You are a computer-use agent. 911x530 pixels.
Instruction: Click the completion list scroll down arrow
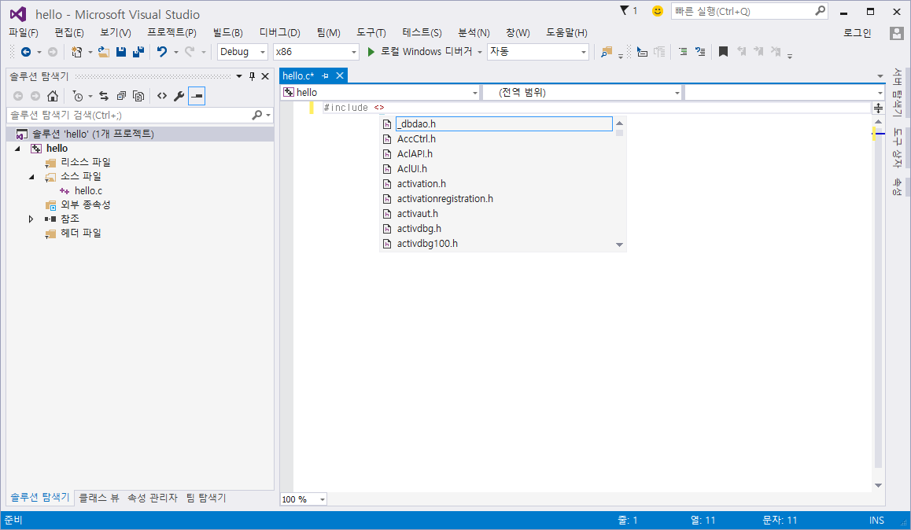tap(619, 245)
